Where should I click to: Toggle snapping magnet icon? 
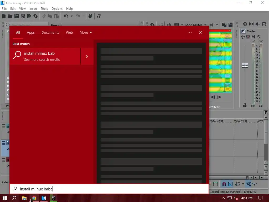click(224, 184)
